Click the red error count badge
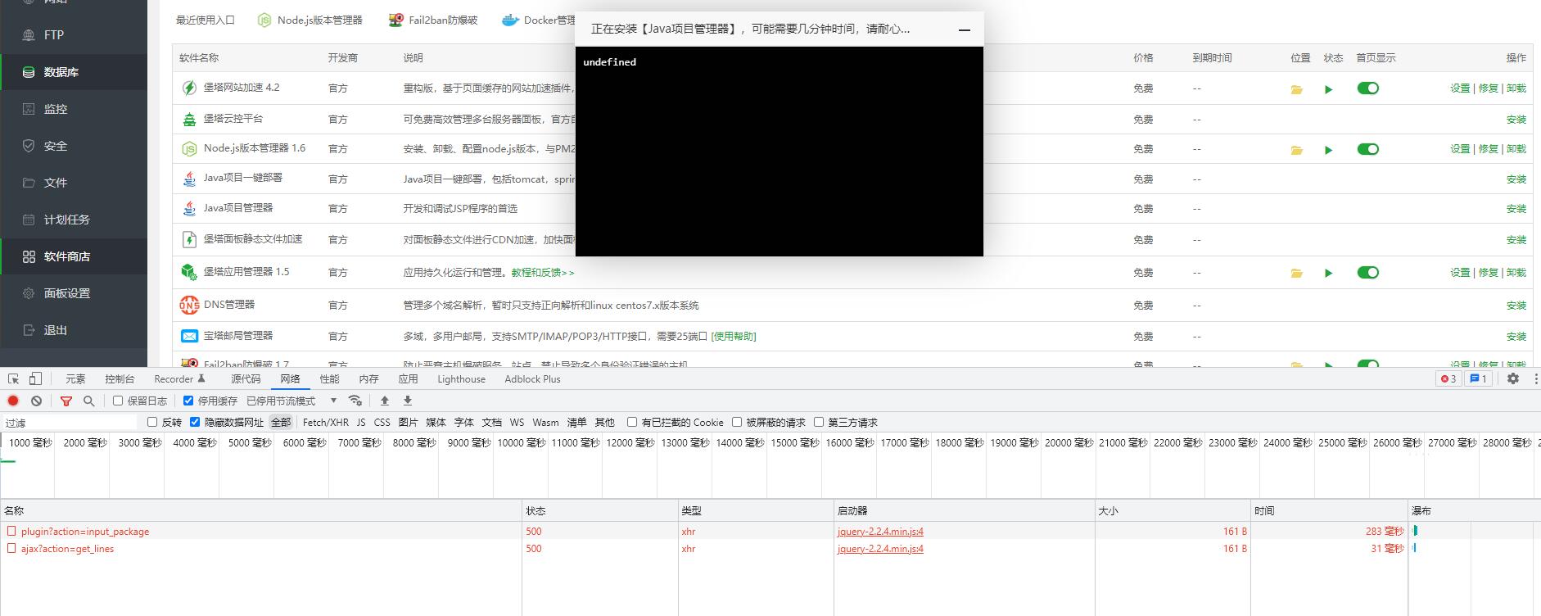This screenshot has width=1541, height=616. pyautogui.click(x=1448, y=378)
